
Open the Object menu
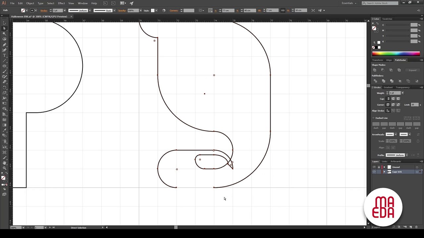(x=30, y=3)
